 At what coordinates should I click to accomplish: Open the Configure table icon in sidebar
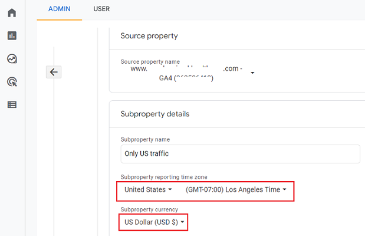[12, 104]
